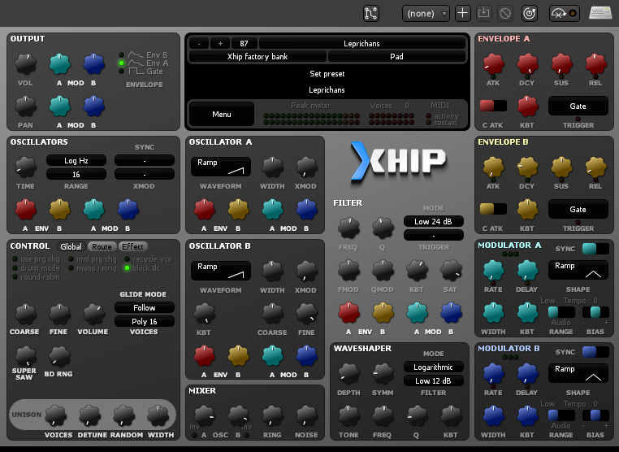The height and width of the screenshot is (452, 619).
Task: Open Oscillator A Ramp waveform selector
Action: coord(220,166)
